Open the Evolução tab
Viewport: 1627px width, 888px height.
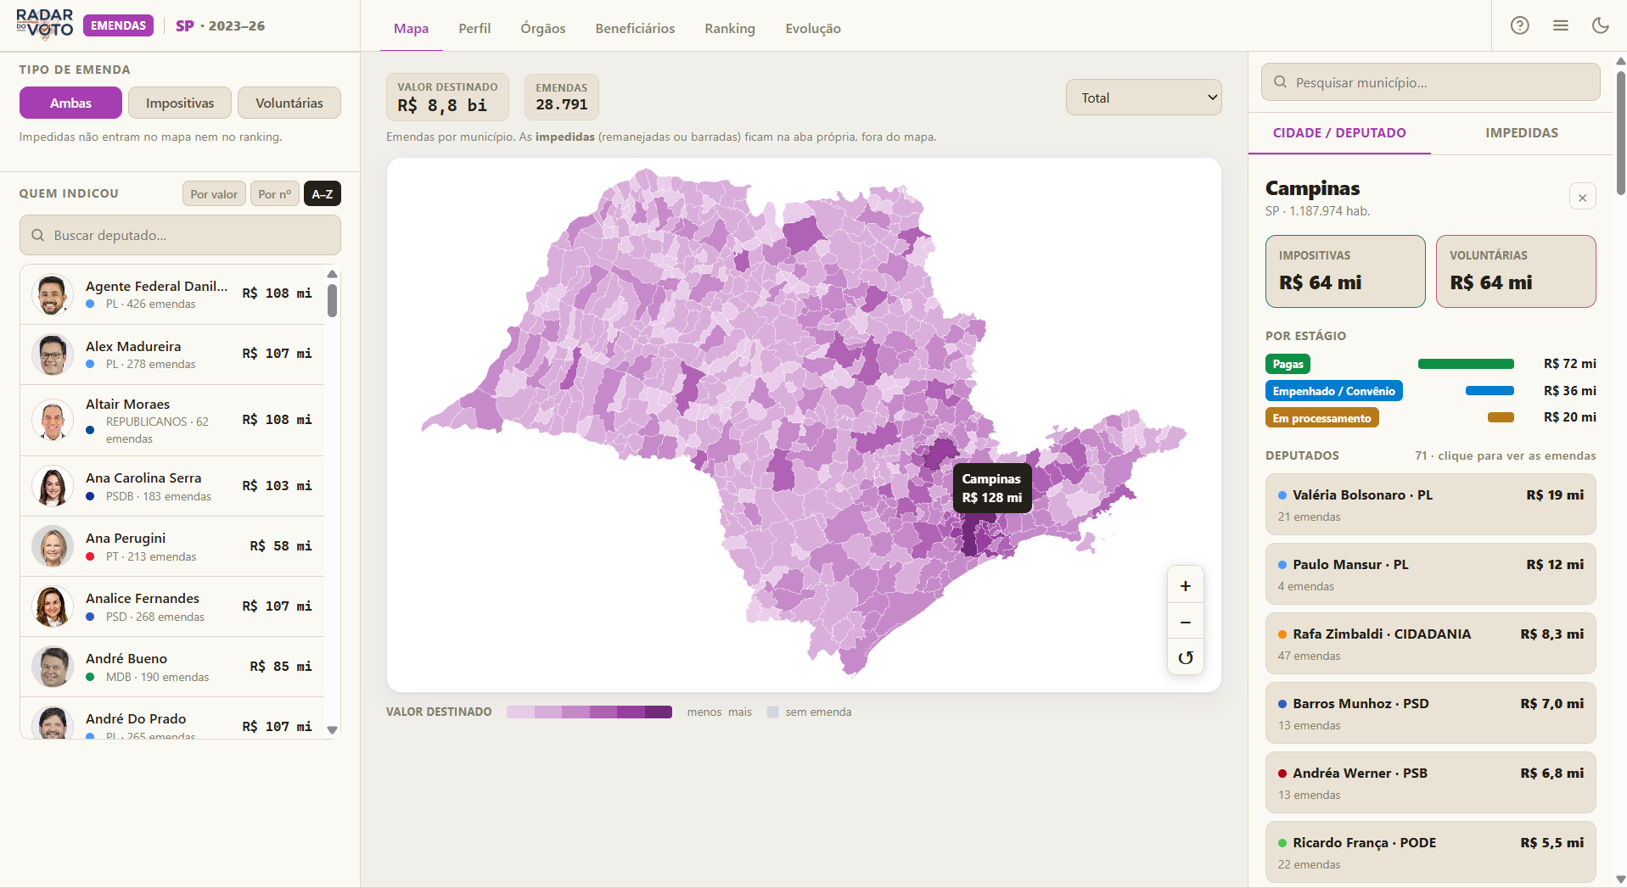[x=813, y=28]
